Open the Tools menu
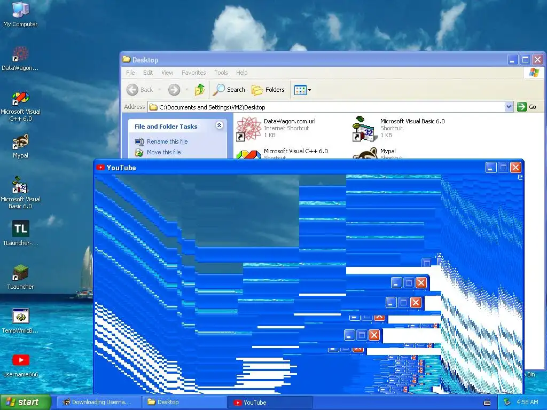 tap(221, 73)
